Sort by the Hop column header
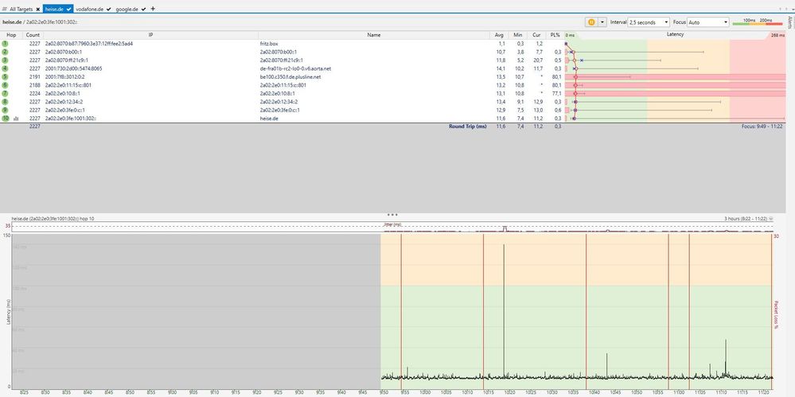795x397 pixels. [11, 35]
